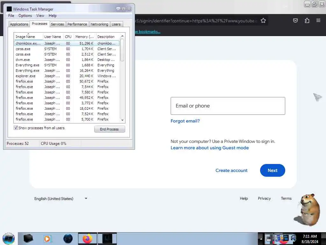
Task: Focus the Email or phone field
Action: coord(228,106)
